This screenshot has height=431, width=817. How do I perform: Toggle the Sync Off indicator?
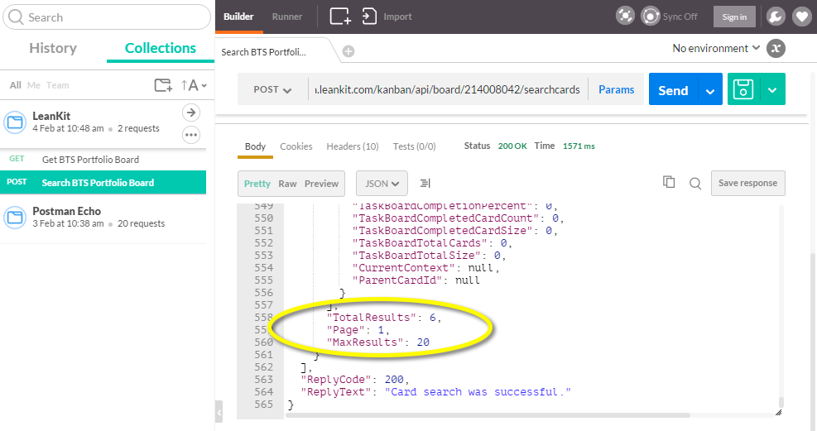coord(669,17)
